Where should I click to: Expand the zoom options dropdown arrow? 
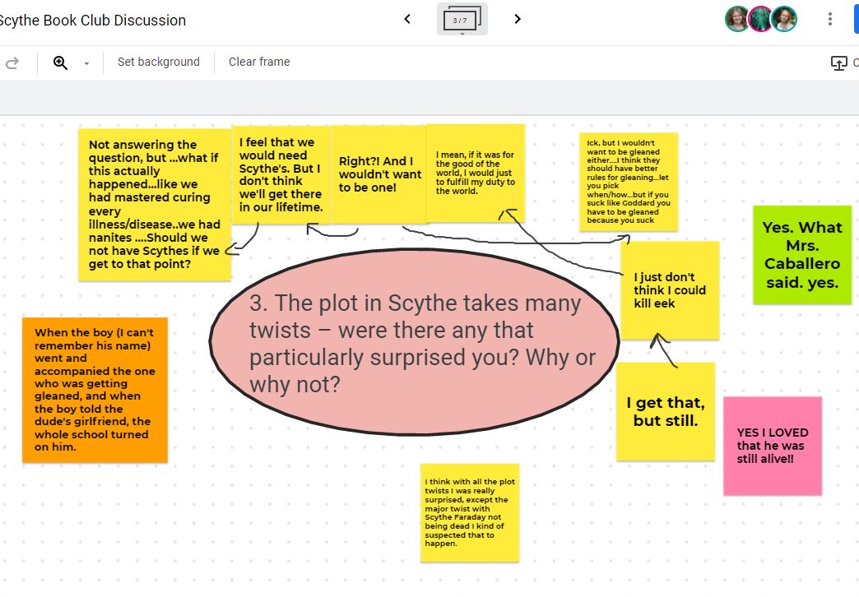86,63
